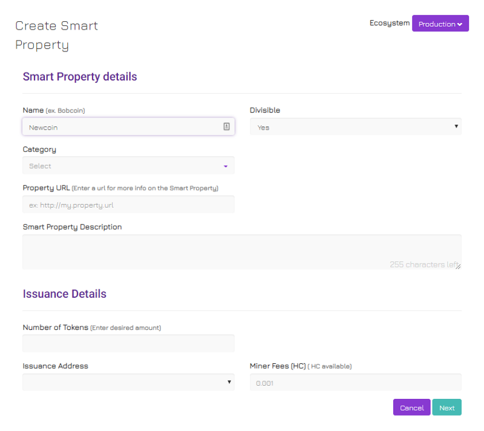Click the Ecosystem label
The width and height of the screenshot is (484, 431).
[390, 23]
